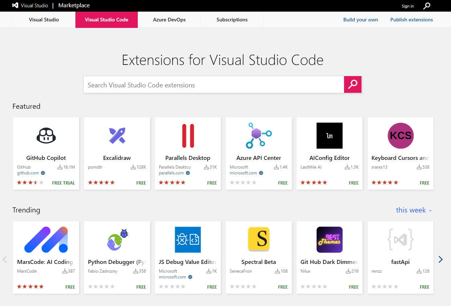Open the MarsCode AI Coding icon
This screenshot has width=451, height=306.
coord(46,240)
